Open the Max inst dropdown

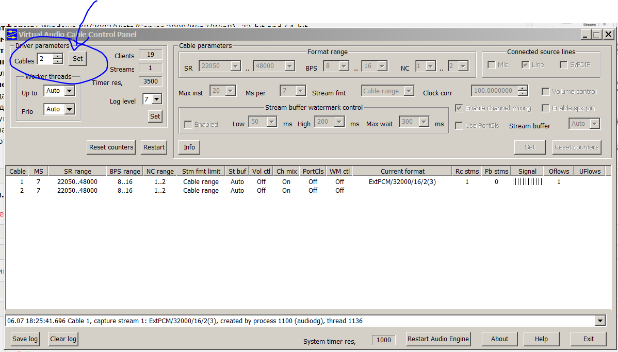pyautogui.click(x=231, y=91)
